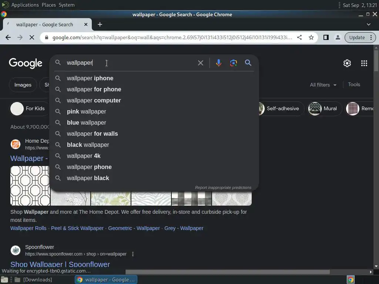Choose the wallpaper black suggestion

[154, 178]
